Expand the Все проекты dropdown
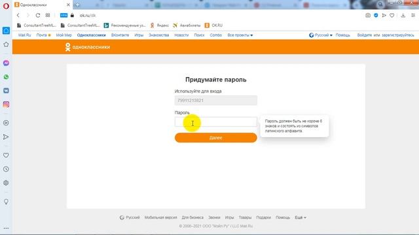419x235 pixels. coord(240,35)
